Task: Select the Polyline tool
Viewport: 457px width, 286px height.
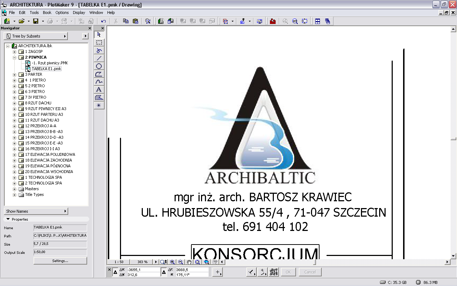Action: pos(99,74)
